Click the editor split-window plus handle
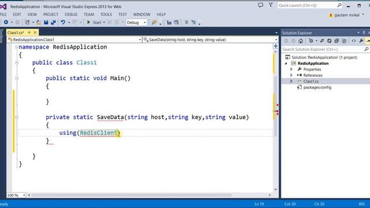The image size is (370, 208). (275, 46)
